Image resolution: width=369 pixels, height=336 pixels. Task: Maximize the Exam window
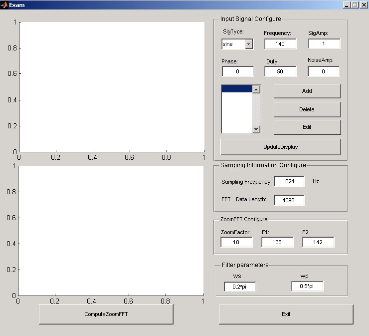point(355,5)
